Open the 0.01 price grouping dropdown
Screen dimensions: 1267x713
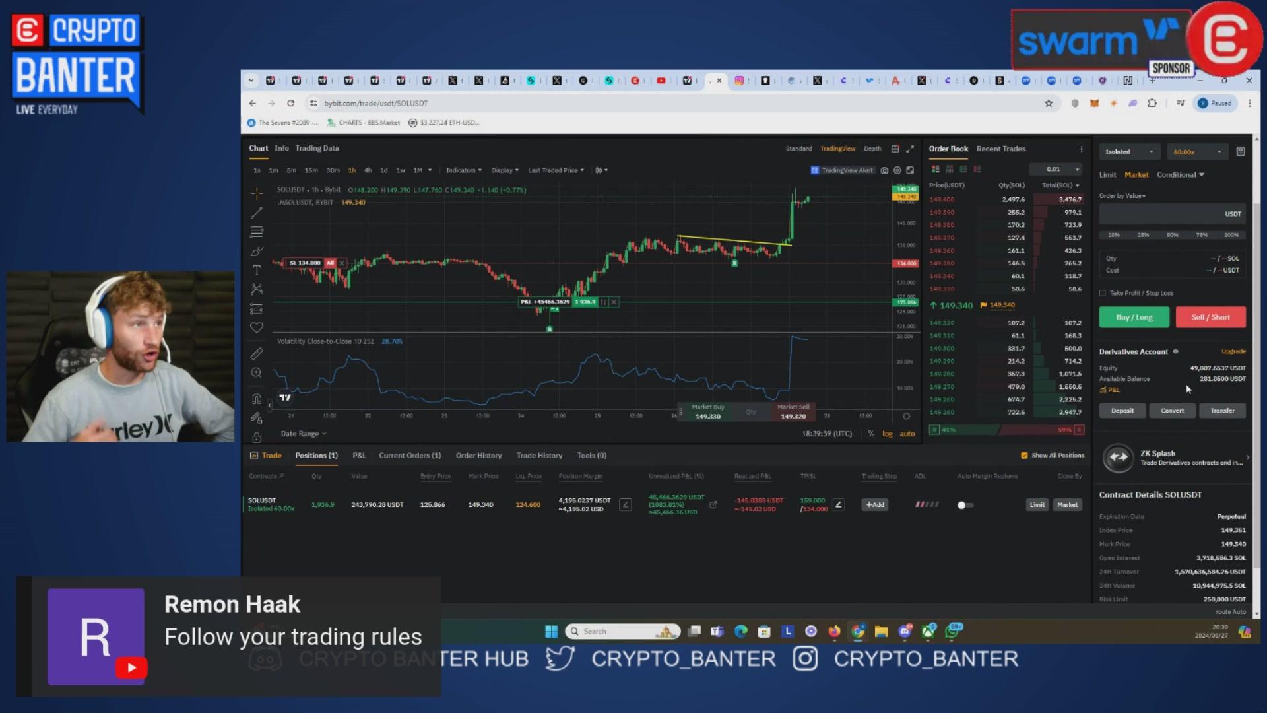(x=1056, y=169)
